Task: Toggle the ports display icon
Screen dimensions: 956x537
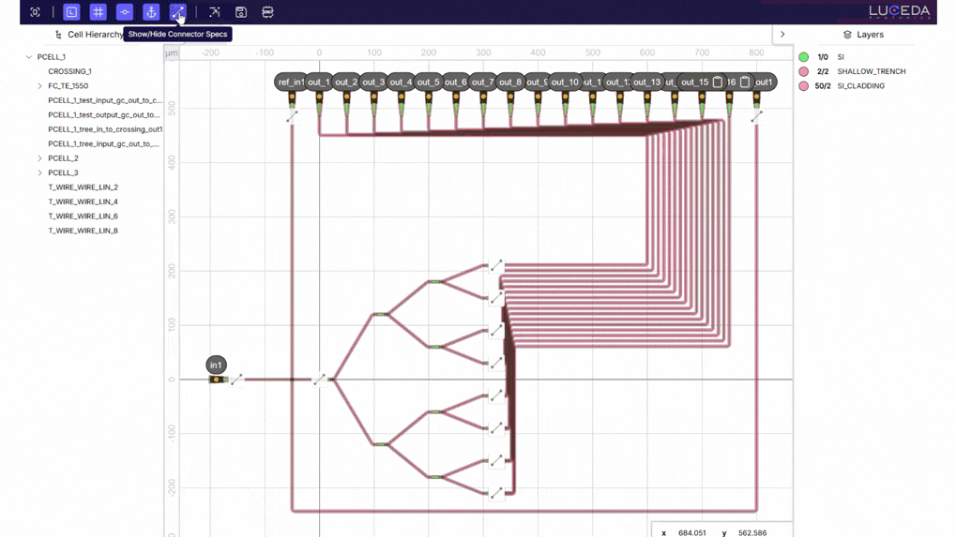Action: point(125,12)
